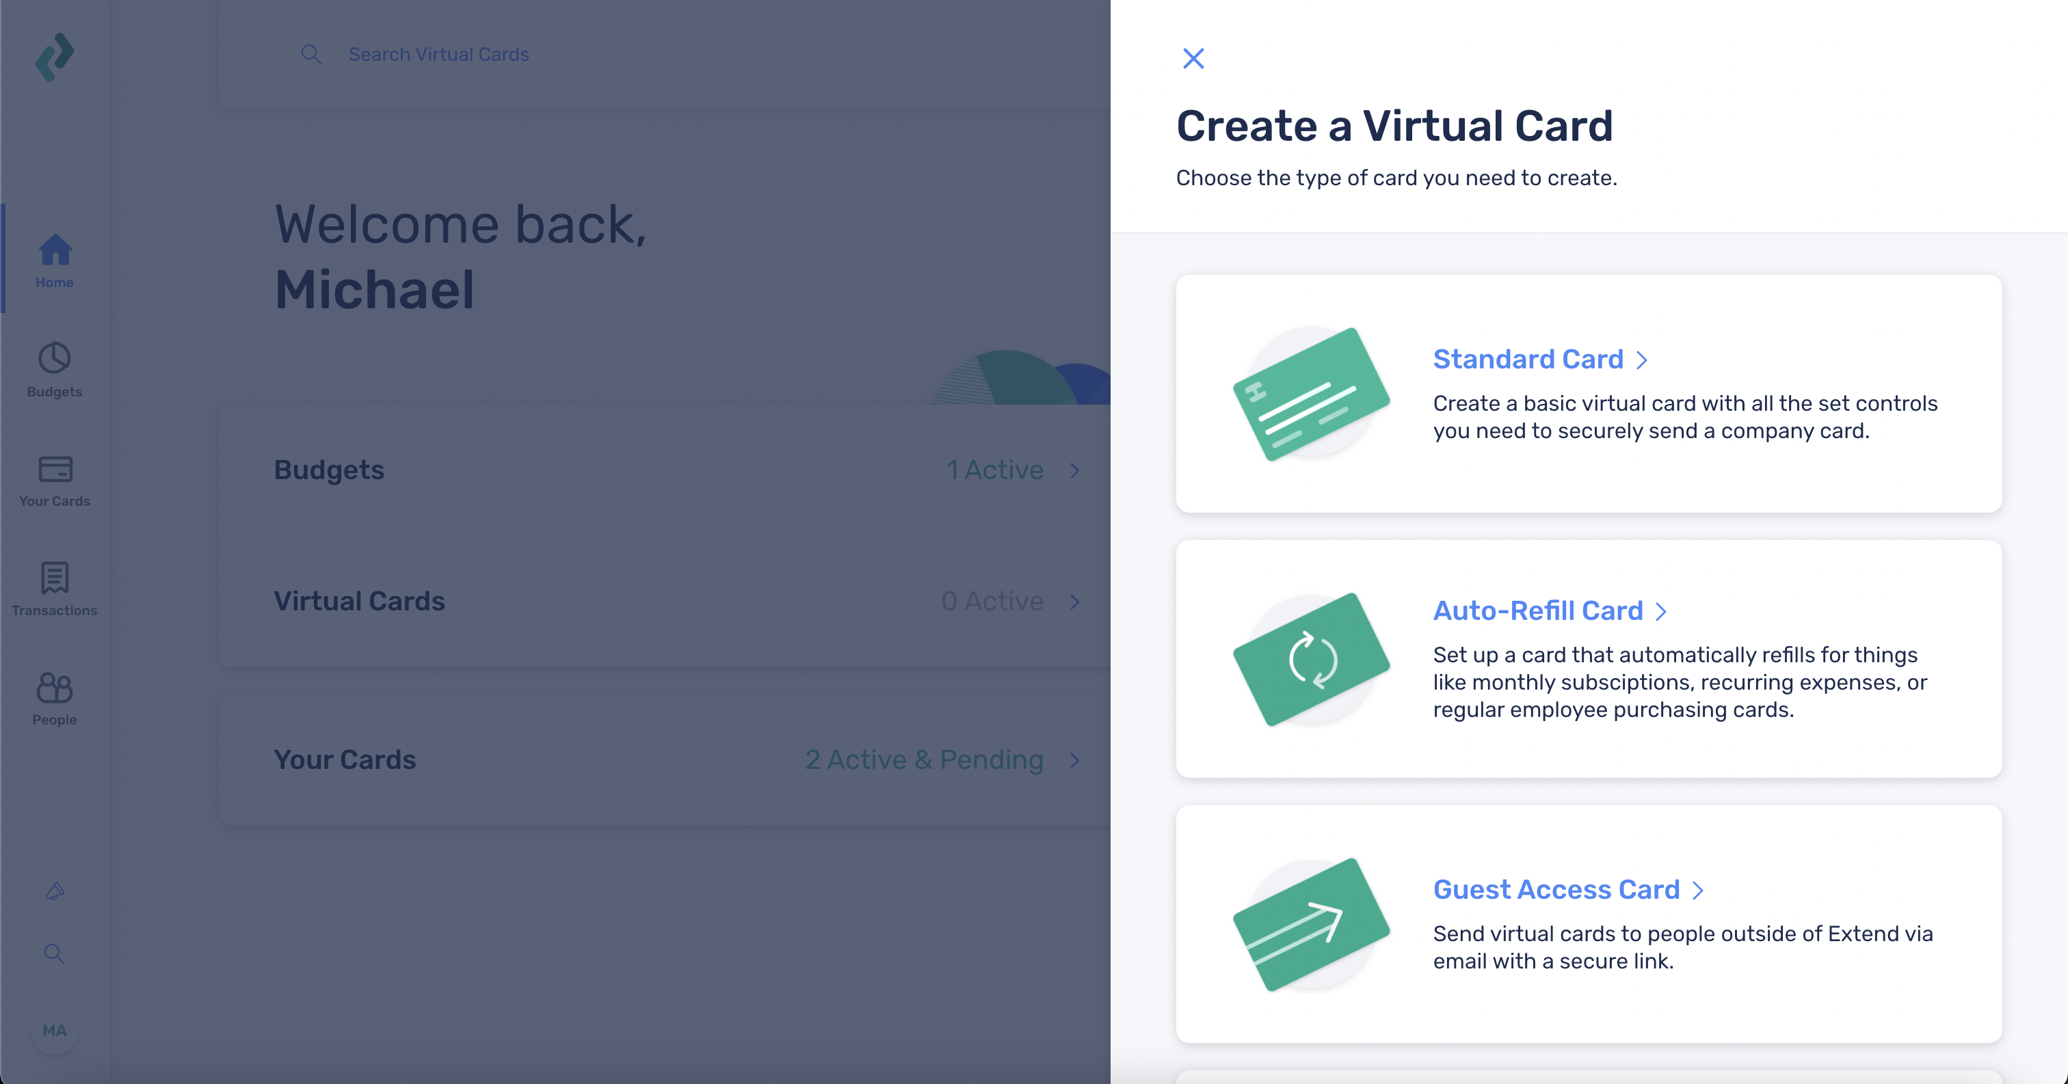
Task: Click chevron next to Standard Card
Action: [x=1642, y=360]
